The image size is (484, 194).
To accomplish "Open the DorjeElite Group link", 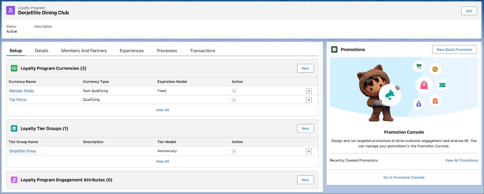I will [23, 151].
